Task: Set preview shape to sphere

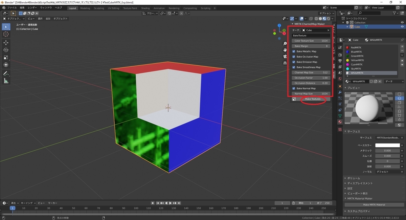Action: click(400, 98)
